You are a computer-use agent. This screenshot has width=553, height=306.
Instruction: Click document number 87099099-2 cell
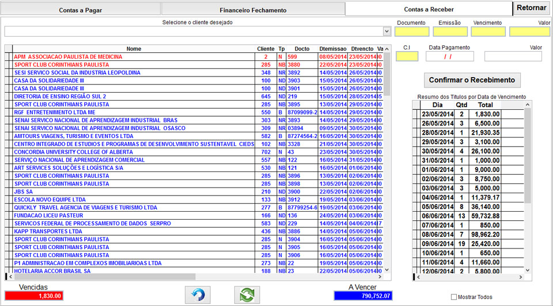pyautogui.click(x=302, y=112)
